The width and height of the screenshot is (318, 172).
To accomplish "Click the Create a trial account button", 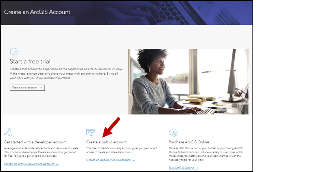I will click(x=27, y=88).
